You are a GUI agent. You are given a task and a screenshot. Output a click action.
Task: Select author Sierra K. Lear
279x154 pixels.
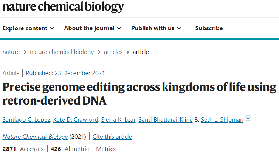pos(118,120)
